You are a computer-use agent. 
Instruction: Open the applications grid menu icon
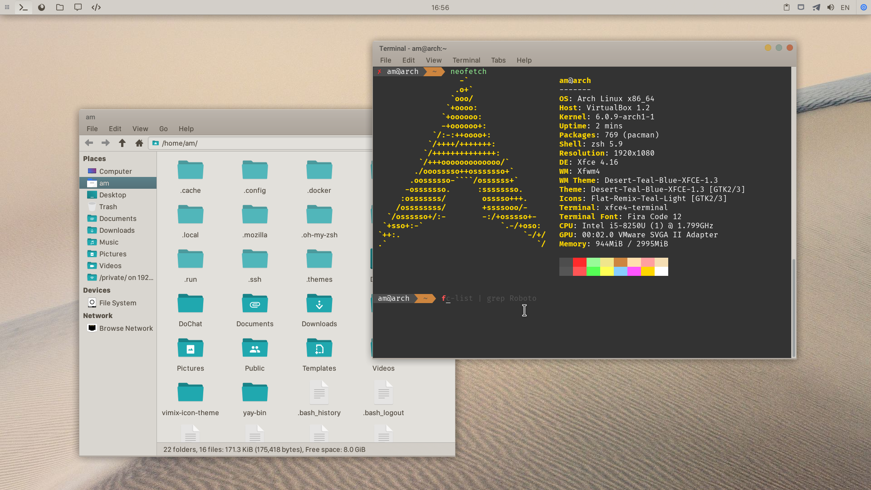coord(7,7)
